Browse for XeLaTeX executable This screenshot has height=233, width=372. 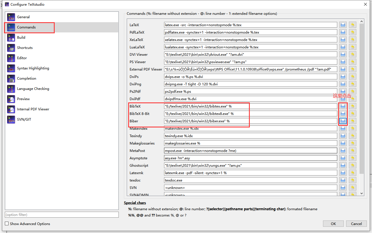click(343, 40)
